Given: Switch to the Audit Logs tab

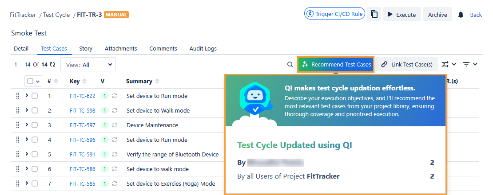Looking at the screenshot, I should tap(203, 49).
